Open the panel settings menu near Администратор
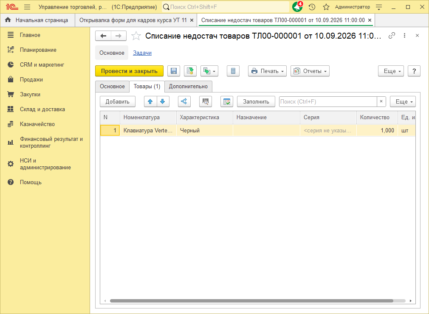Screen dimensions: 429x314 379,7
